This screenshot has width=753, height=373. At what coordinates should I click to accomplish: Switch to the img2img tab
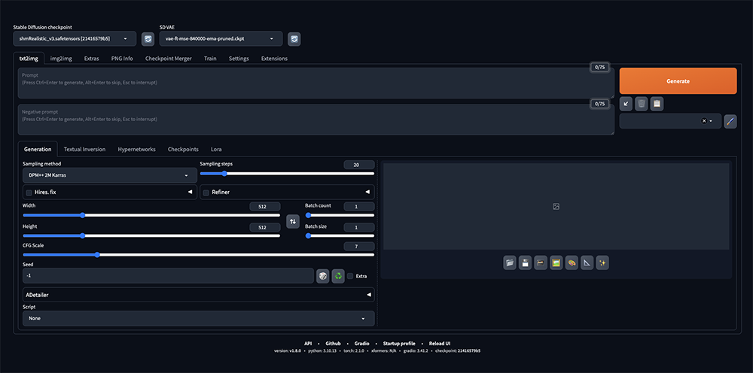click(x=61, y=59)
